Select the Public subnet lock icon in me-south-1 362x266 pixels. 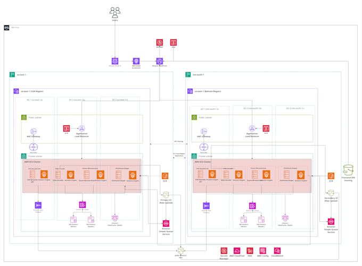pos(194,117)
